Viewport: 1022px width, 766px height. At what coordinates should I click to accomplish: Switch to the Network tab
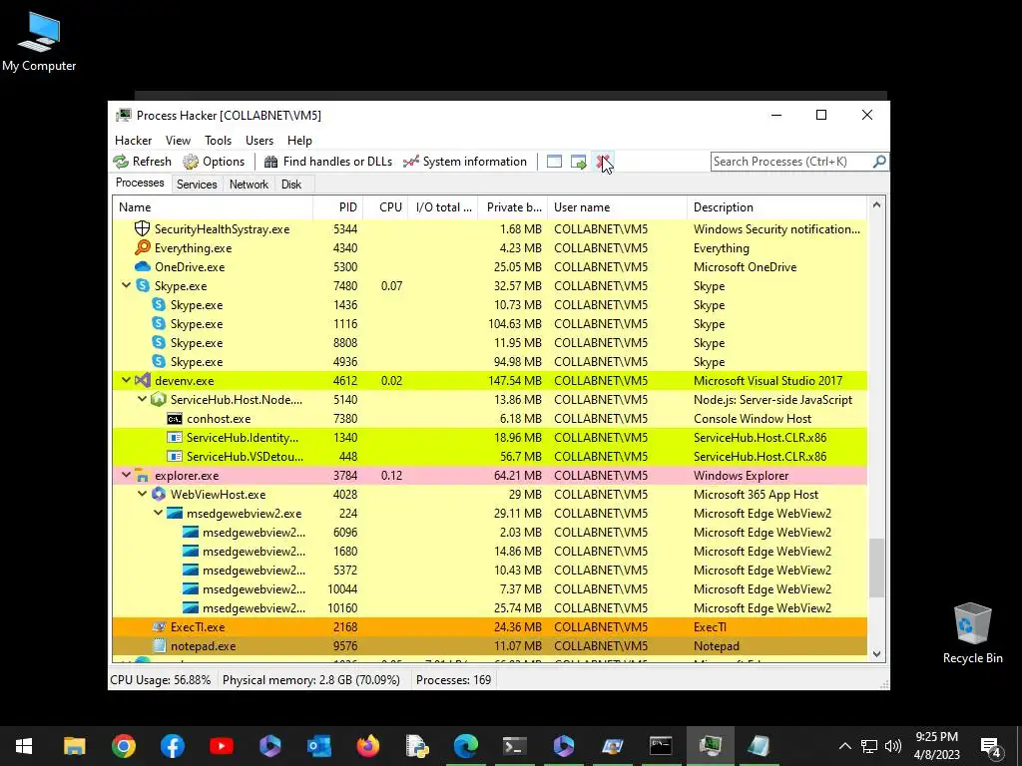(249, 185)
